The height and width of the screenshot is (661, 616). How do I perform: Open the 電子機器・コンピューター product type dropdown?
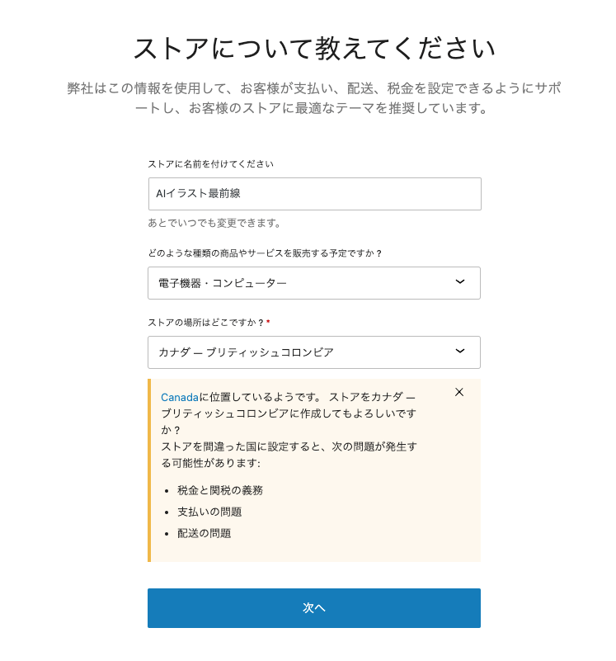pyautogui.click(x=313, y=283)
